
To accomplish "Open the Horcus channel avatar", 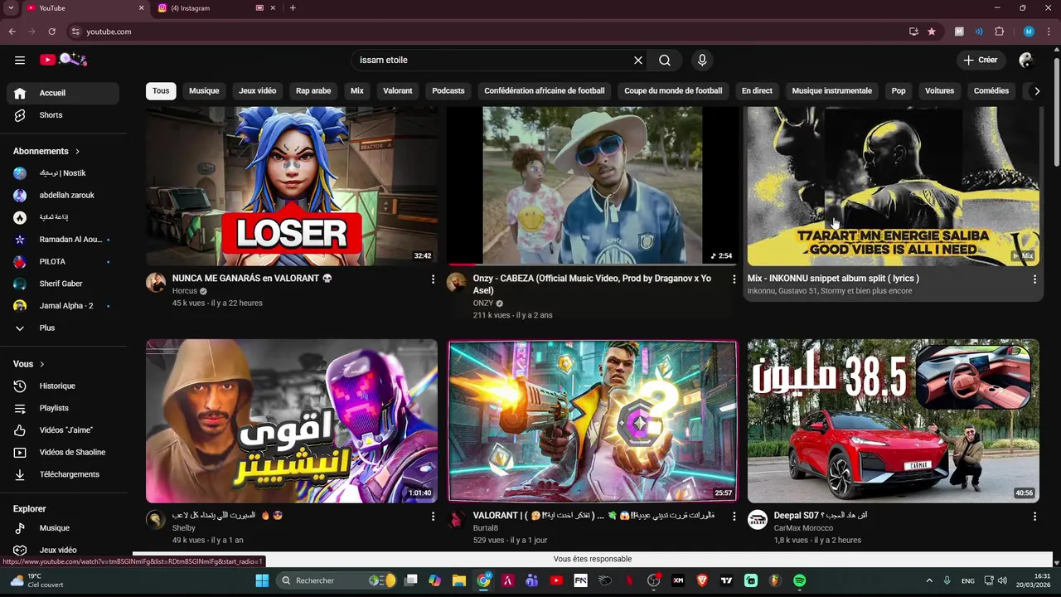I will 156,283.
